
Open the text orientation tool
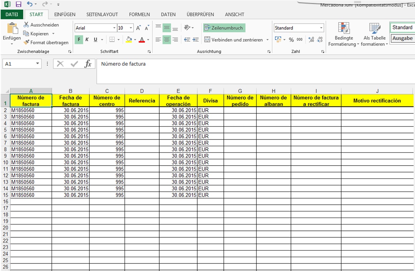tap(187, 28)
